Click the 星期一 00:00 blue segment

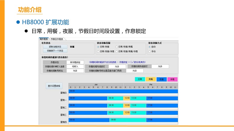(88, 98)
